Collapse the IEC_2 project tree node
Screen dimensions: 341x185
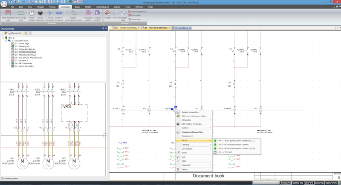[x=3, y=38]
